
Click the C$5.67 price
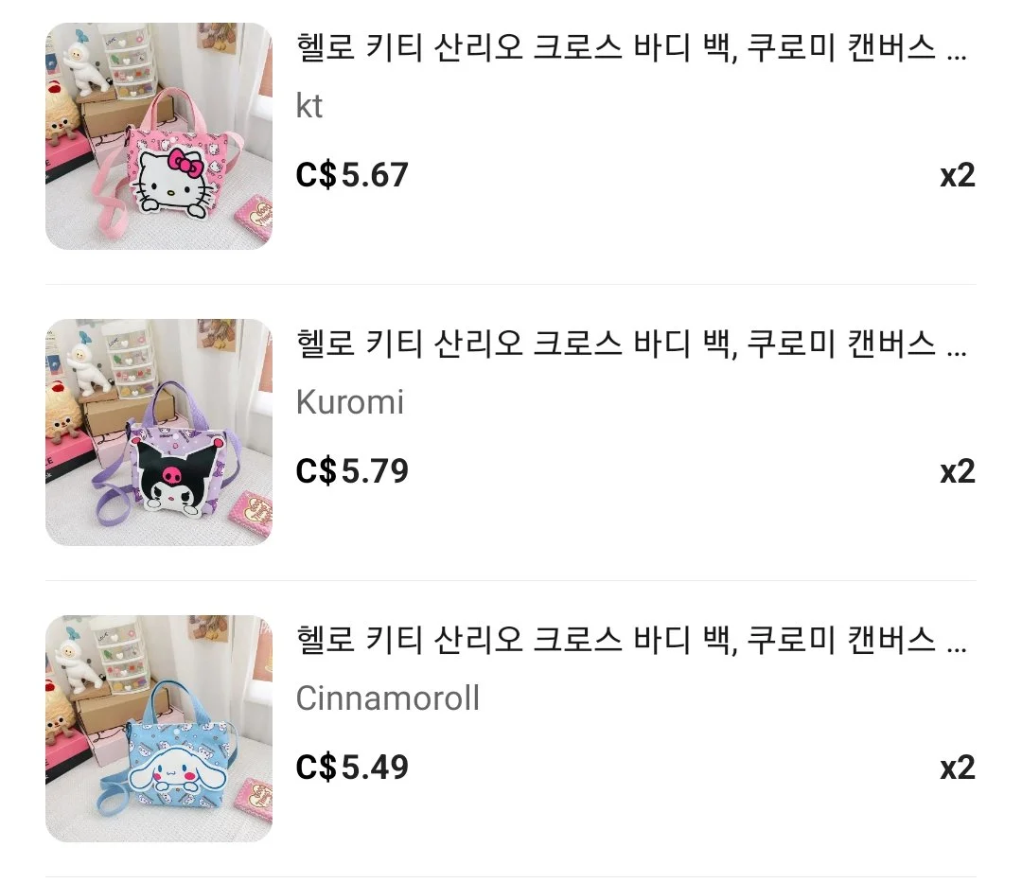point(352,175)
